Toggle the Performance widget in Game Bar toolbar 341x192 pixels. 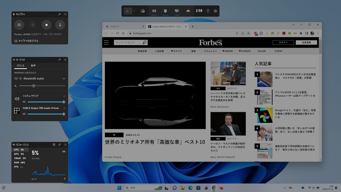177,11
